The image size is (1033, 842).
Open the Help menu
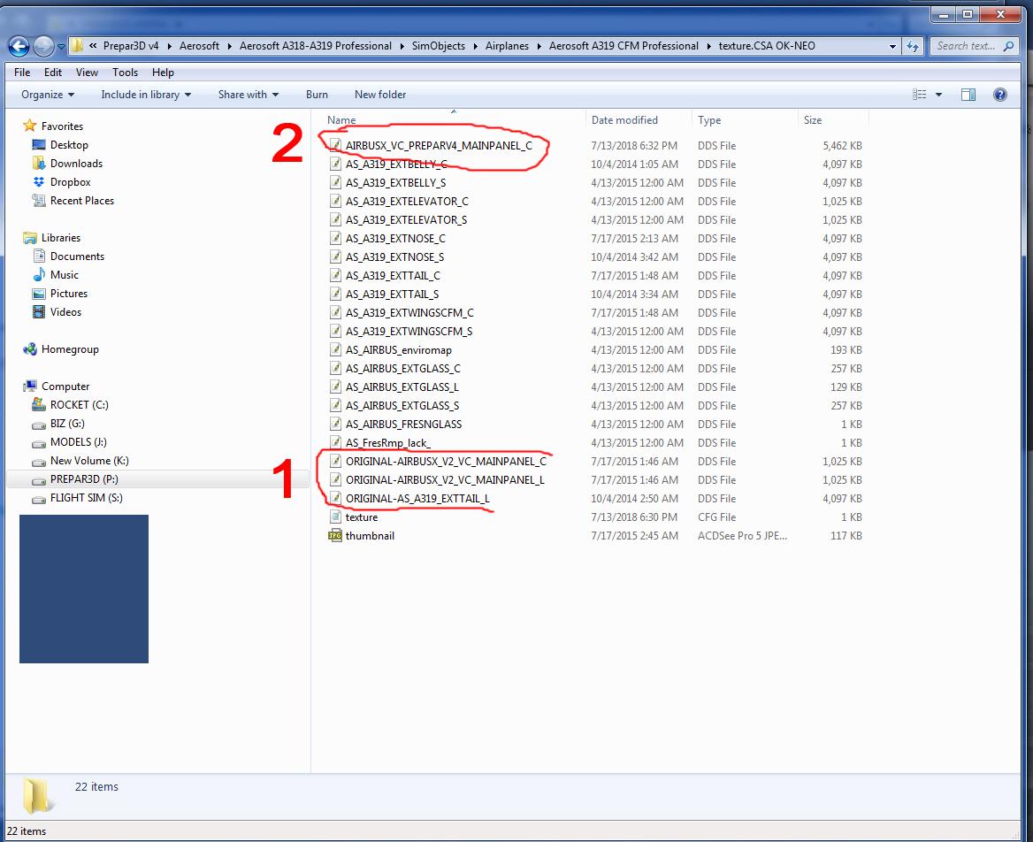163,73
